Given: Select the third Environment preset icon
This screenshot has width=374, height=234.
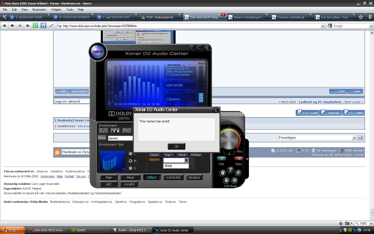Looking at the screenshot, I should 127,131.
